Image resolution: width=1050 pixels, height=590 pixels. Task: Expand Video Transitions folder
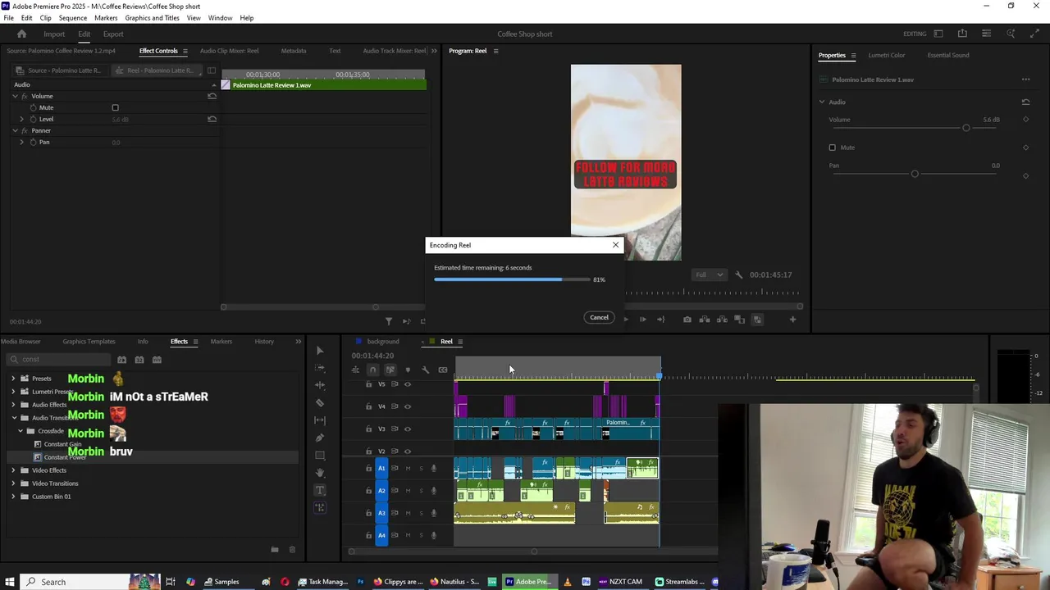[13, 483]
